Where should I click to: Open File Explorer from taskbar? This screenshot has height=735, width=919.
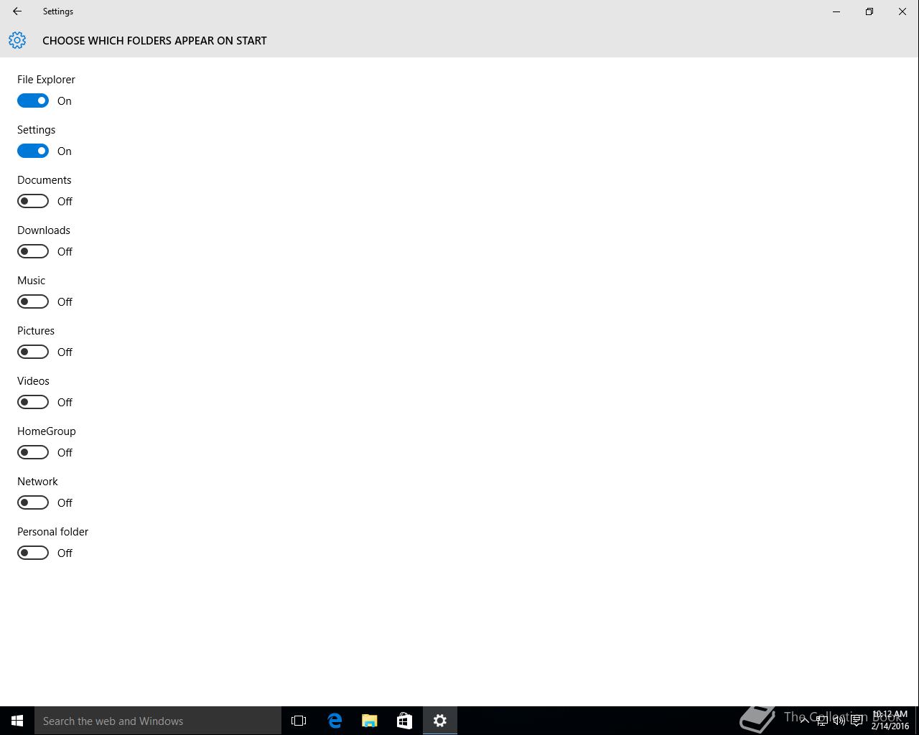[370, 721]
